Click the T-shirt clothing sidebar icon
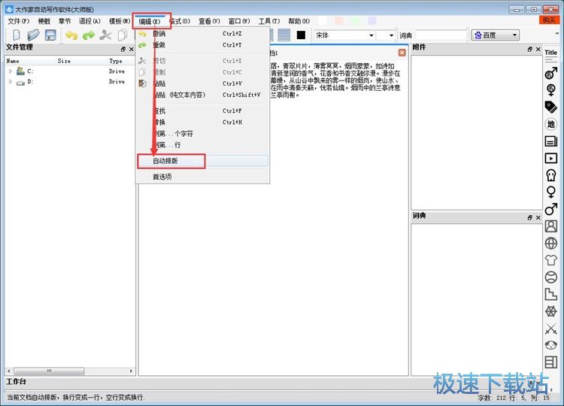Screen dimensions: 564x406 pyautogui.click(x=550, y=259)
